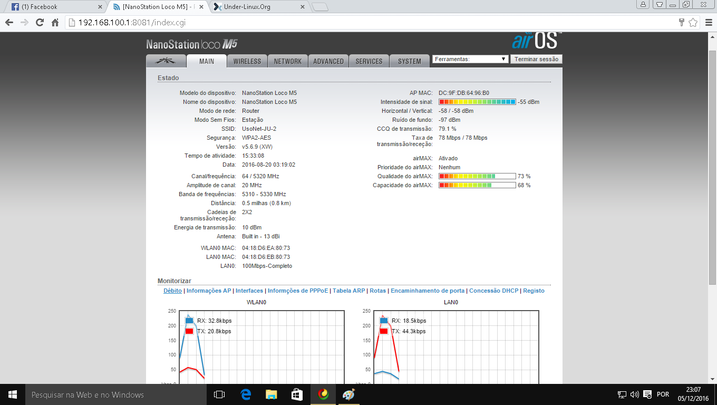Click the LAN0 MAC value 04:18:D6:EB:80:73
717x405 pixels.
tap(266, 257)
